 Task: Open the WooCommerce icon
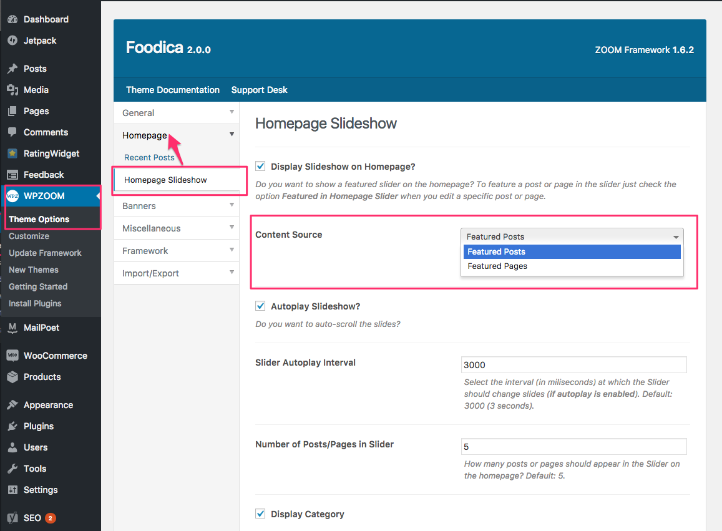pos(12,356)
